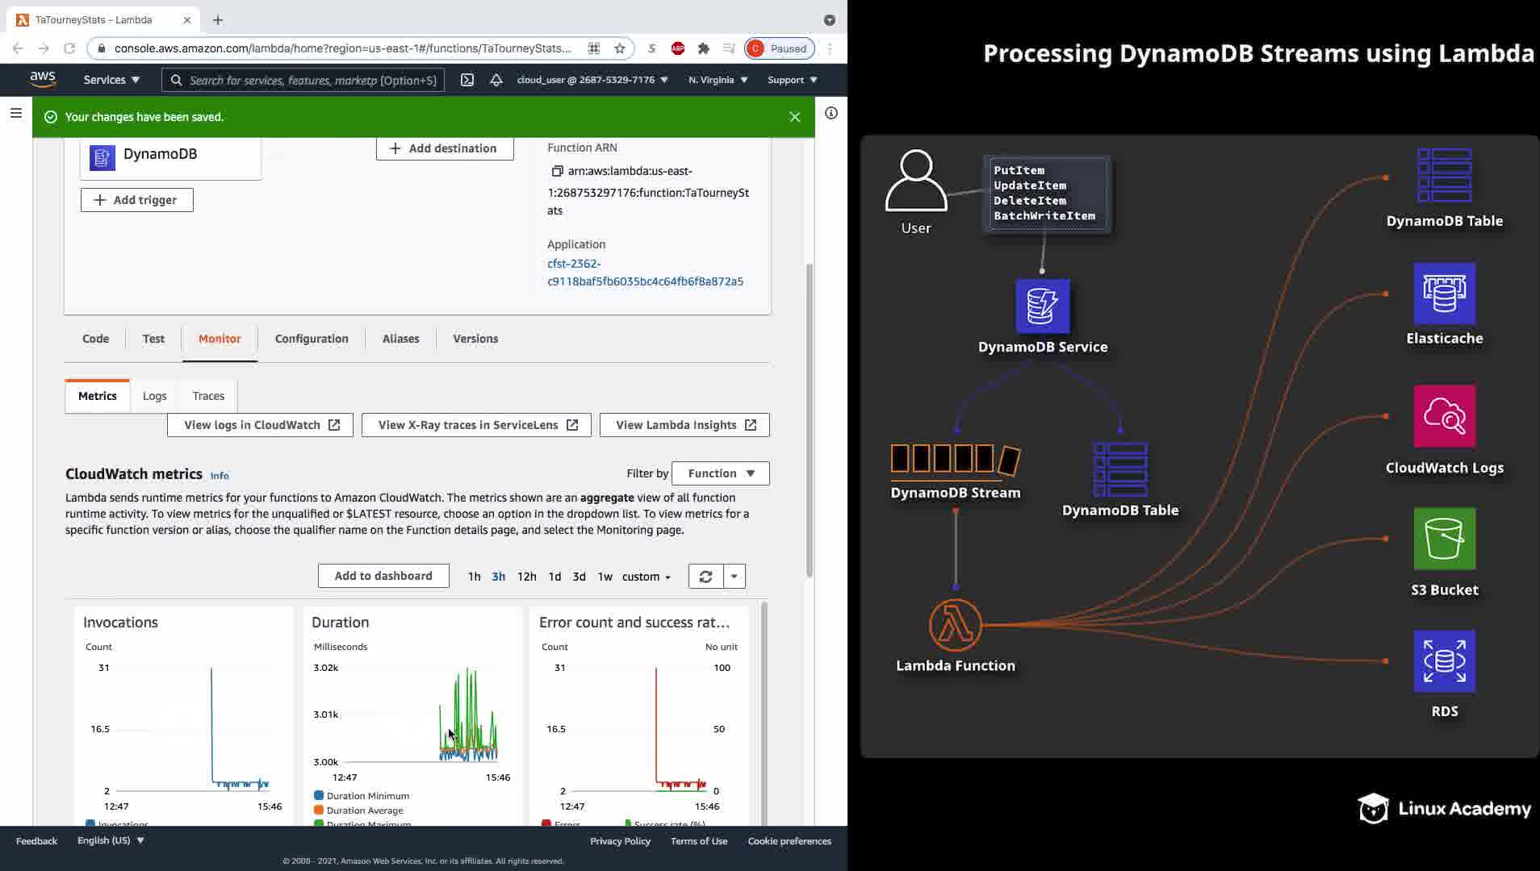The width and height of the screenshot is (1540, 871).
Task: Open the custom time range dropdown
Action: click(x=646, y=577)
